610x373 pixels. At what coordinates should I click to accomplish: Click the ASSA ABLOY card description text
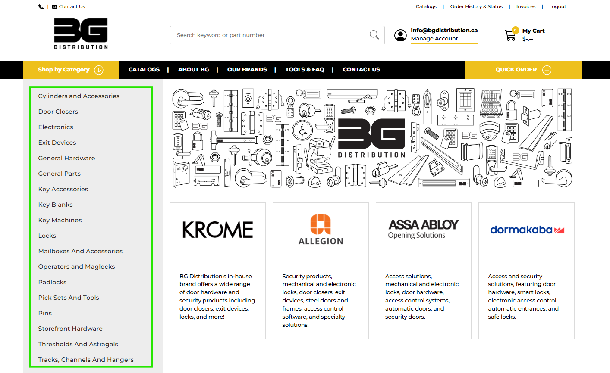422,296
